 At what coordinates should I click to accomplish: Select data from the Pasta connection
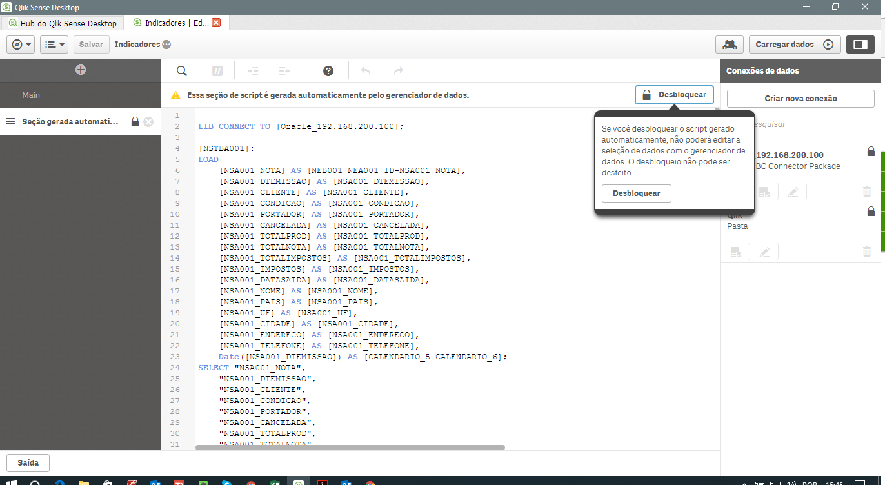735,252
